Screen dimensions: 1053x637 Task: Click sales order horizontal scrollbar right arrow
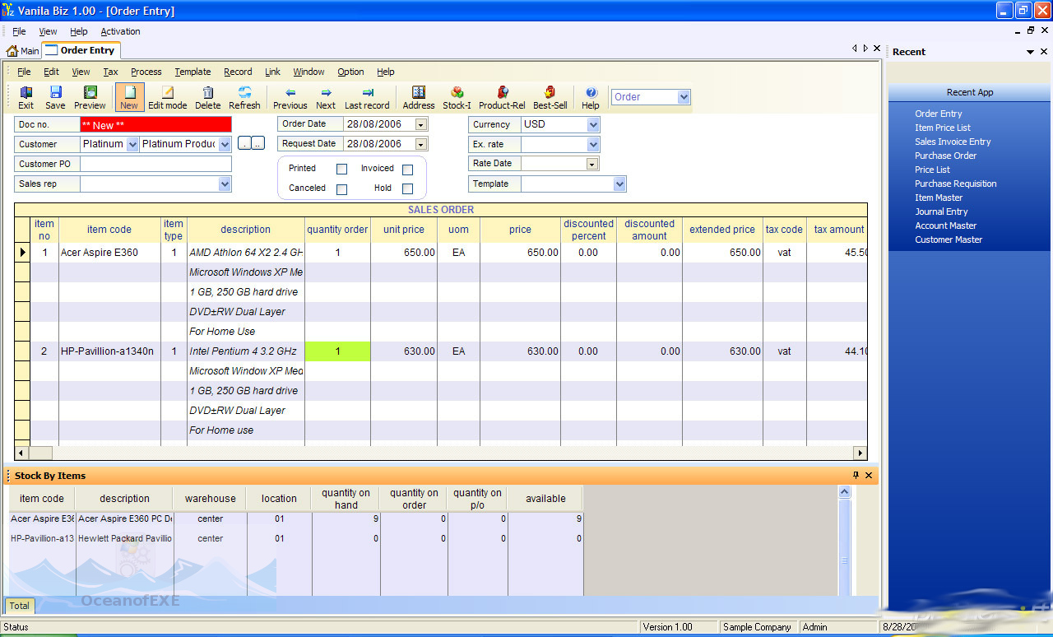[x=860, y=453]
